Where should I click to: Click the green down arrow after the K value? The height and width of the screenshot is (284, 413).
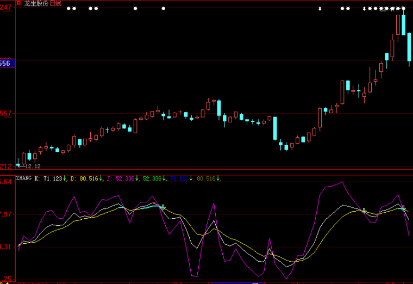[65, 178]
